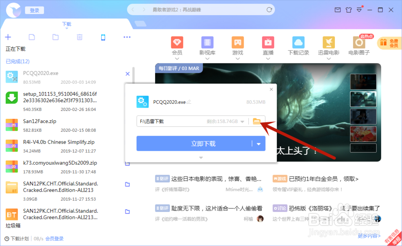This screenshot has height=246, width=402.
Task: Refresh the page using the reload icon
Action: coord(269,10)
